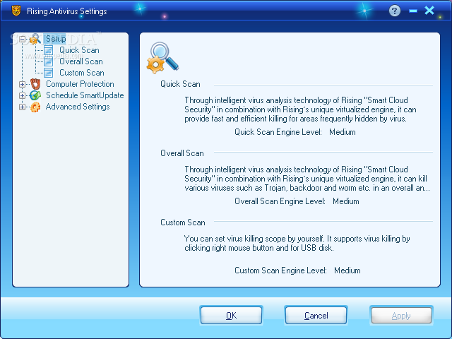452x339 pixels.
Task: Click the Rising Antivirus lion logo icon
Action: click(16, 11)
